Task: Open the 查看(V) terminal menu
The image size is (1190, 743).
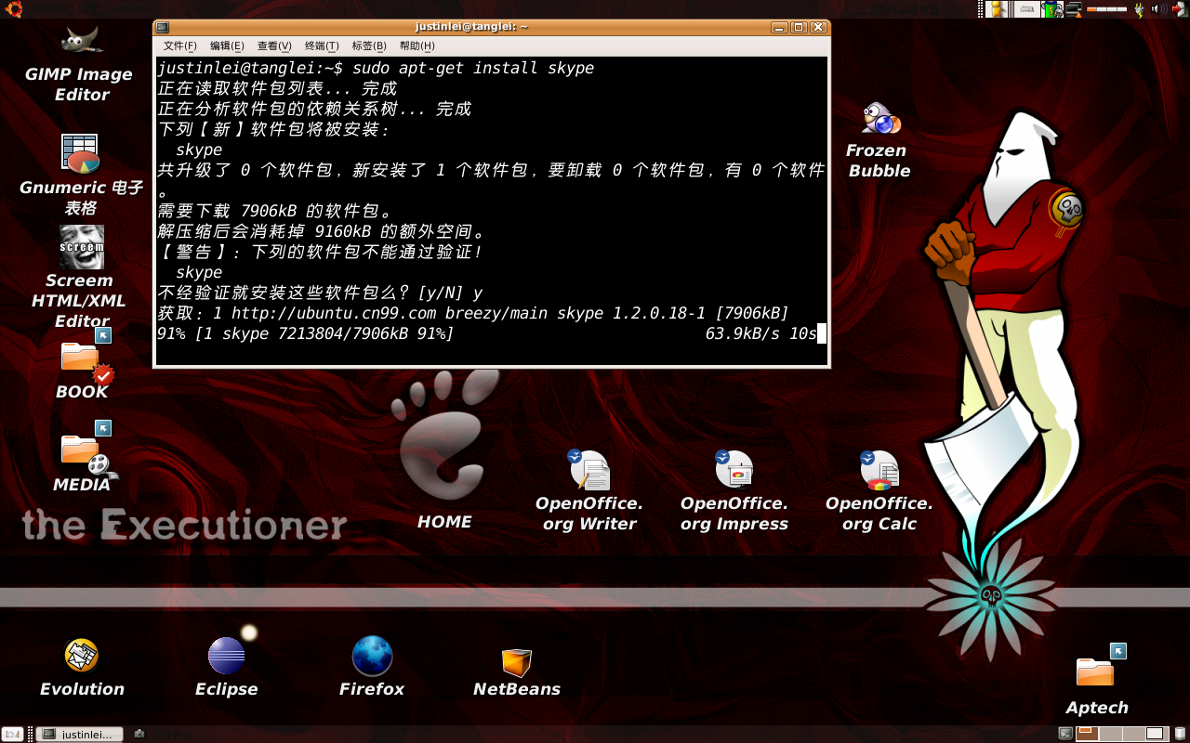Action: 274,46
